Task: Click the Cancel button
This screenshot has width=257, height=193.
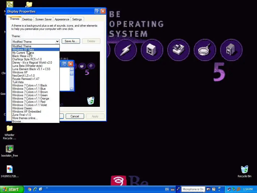Action: 75,116
